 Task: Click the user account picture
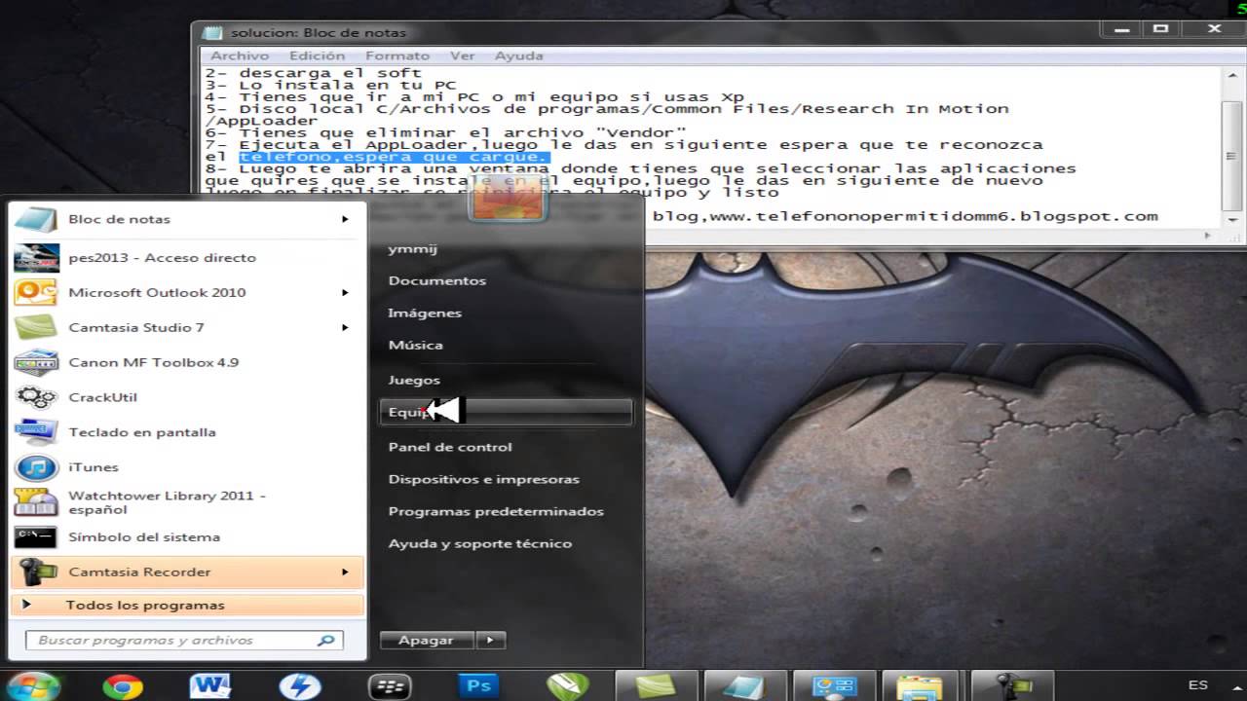tap(506, 198)
